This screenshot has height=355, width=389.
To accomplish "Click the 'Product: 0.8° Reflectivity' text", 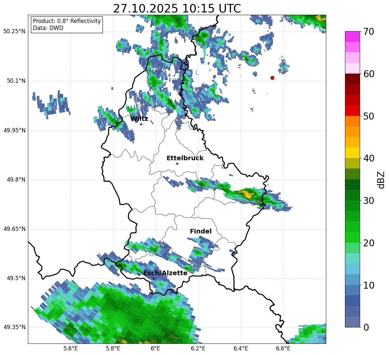I will pos(67,21).
